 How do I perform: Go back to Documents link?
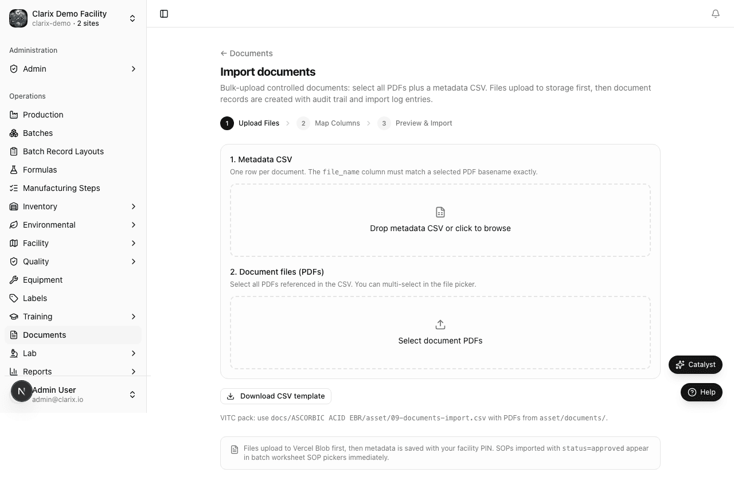point(247,53)
